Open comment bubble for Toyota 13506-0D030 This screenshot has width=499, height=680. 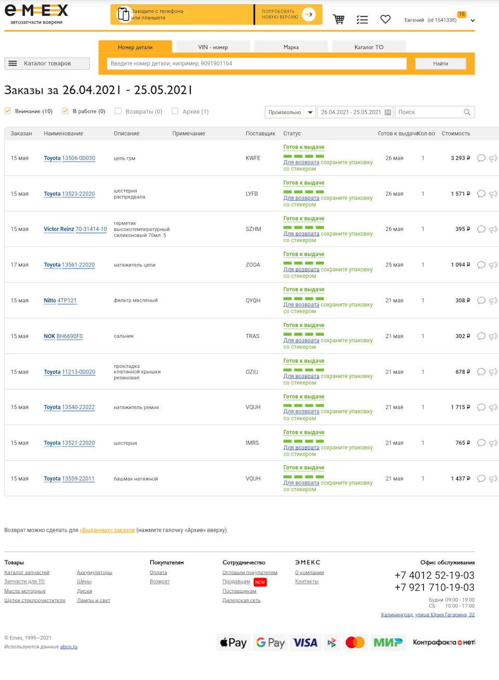tap(481, 158)
